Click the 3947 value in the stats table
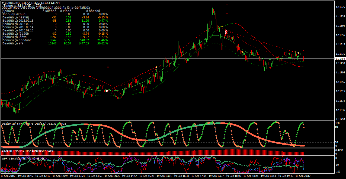 click(53, 40)
